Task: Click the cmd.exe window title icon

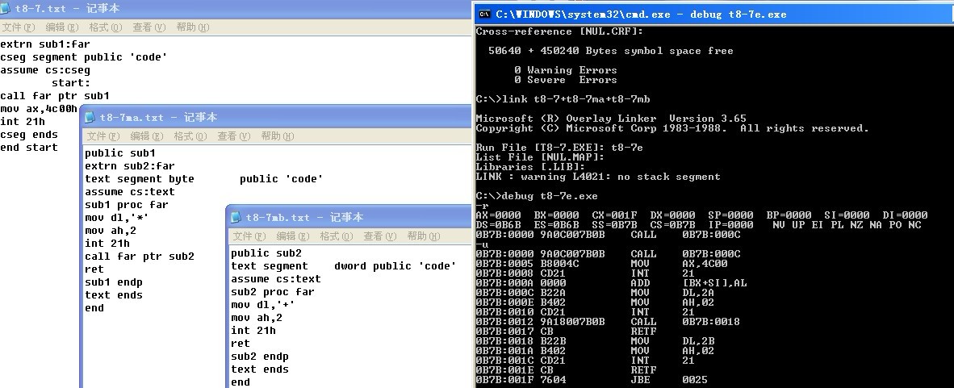Action: (485, 14)
